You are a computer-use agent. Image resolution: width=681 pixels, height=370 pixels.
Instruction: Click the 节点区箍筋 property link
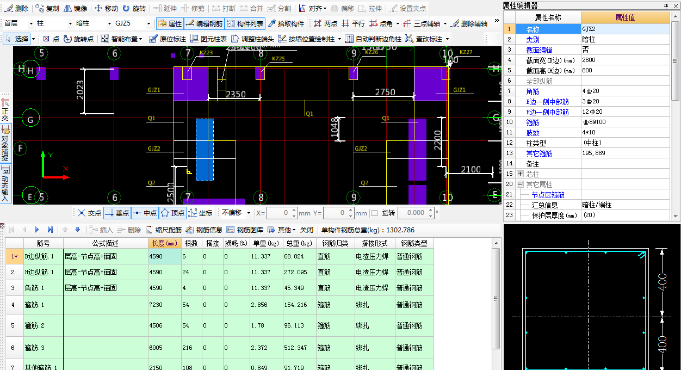point(548,195)
